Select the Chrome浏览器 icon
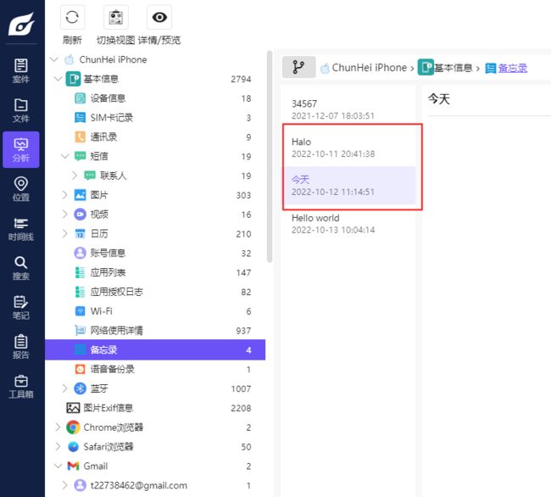The width and height of the screenshot is (551, 497). click(x=73, y=427)
